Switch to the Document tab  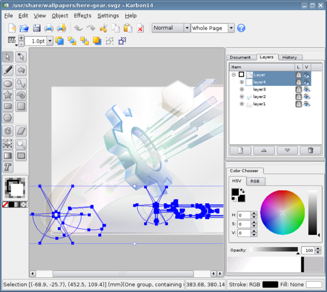pyautogui.click(x=240, y=57)
